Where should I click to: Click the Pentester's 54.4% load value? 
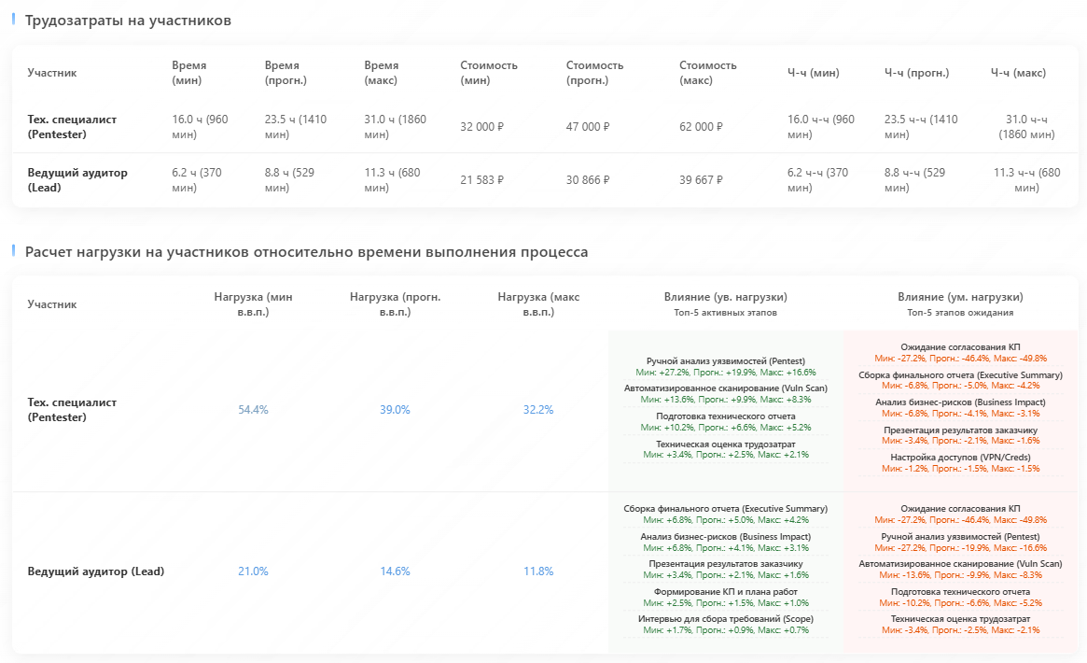253,410
